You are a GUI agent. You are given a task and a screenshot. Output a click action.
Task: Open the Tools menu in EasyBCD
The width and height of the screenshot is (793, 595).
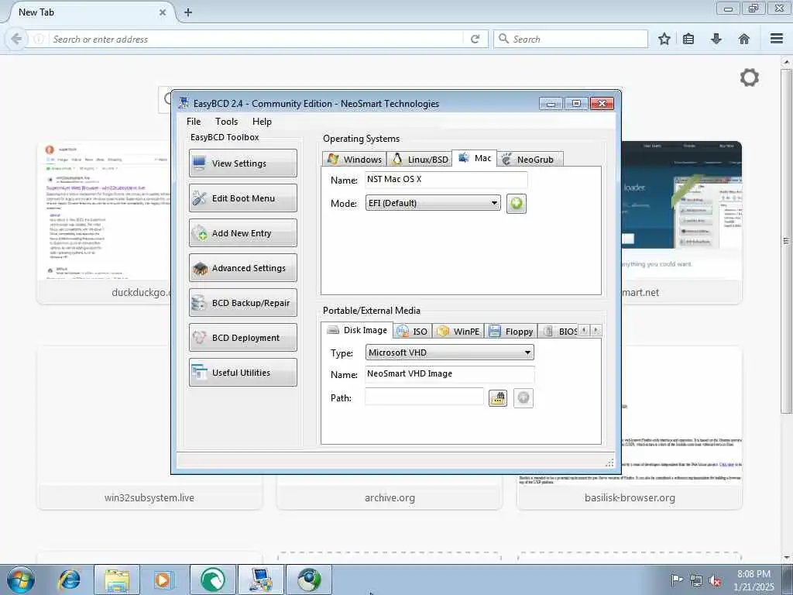(226, 122)
